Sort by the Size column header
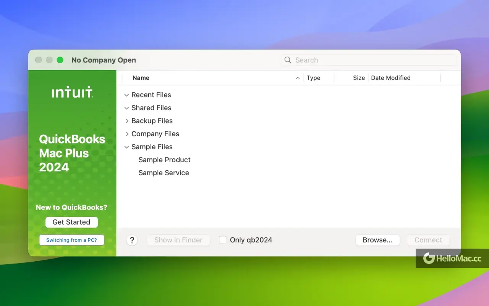 coord(359,78)
